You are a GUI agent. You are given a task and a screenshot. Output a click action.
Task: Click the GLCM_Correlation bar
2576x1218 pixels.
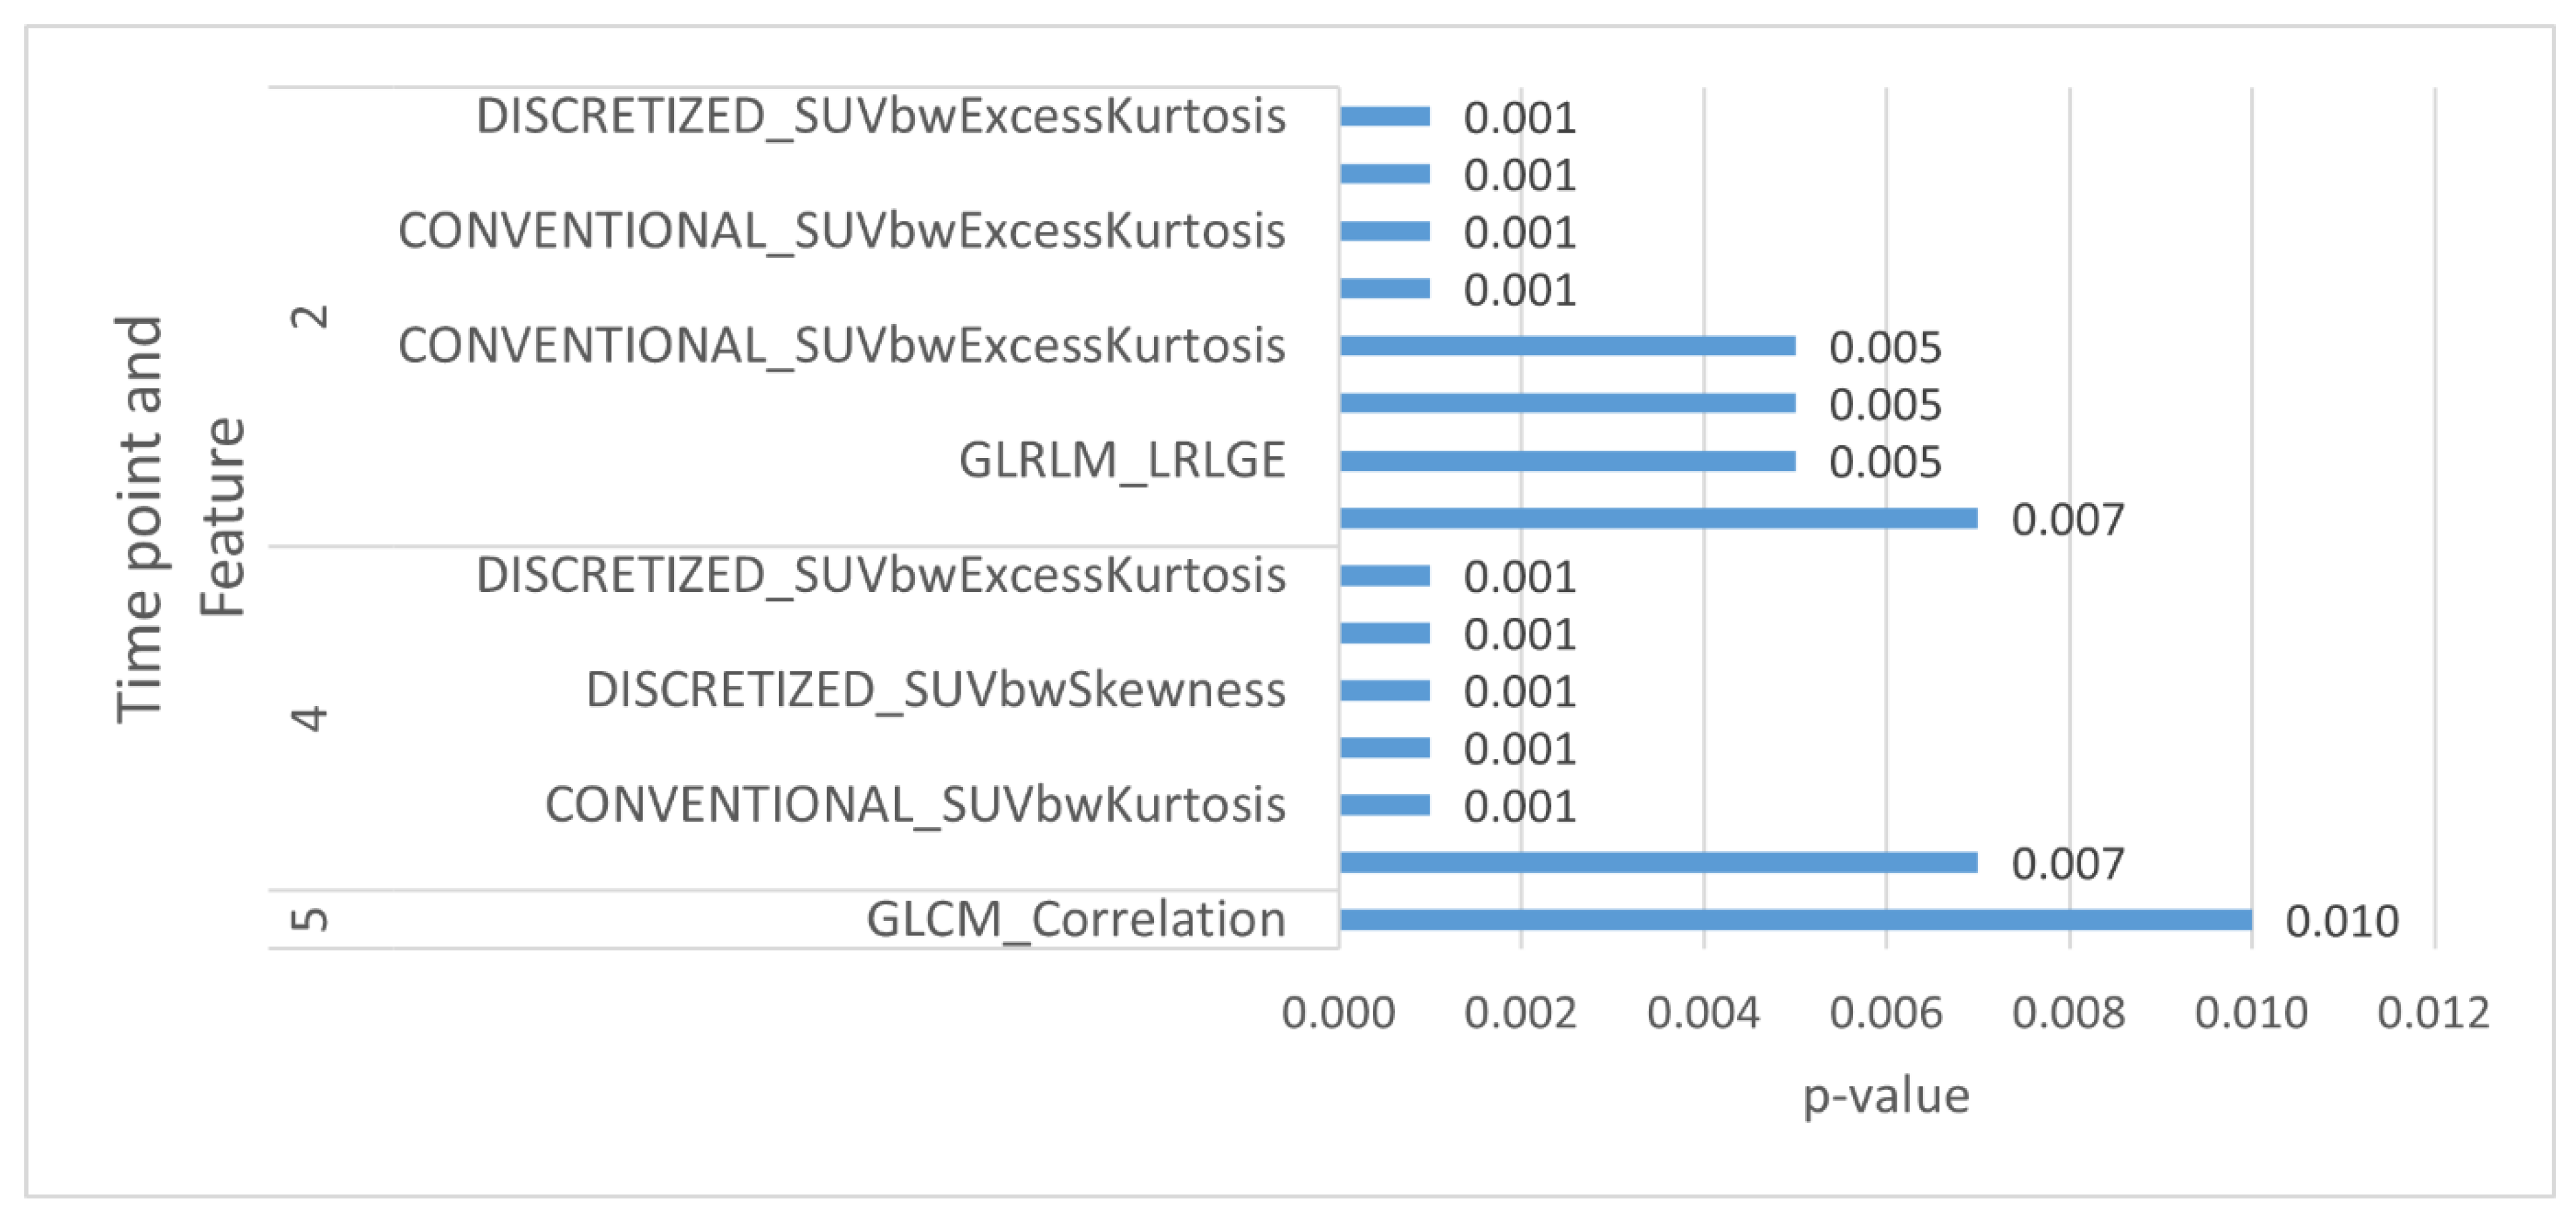(x=1795, y=920)
